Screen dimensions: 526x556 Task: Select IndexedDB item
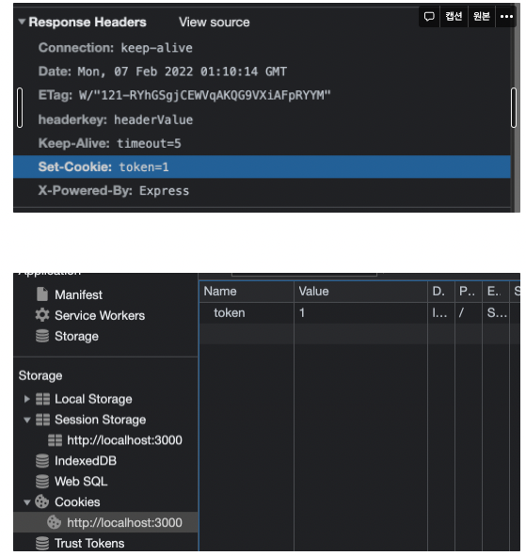click(x=86, y=461)
